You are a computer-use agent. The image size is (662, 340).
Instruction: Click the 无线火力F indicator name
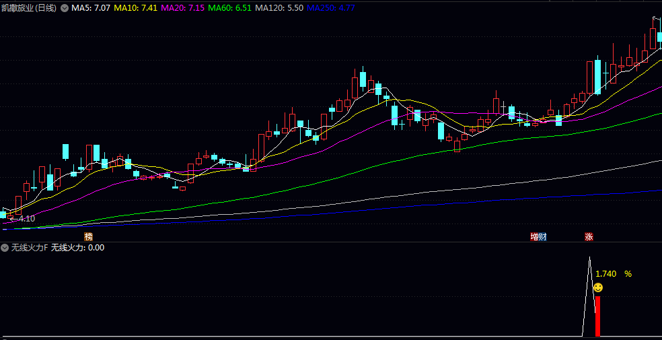(30, 248)
